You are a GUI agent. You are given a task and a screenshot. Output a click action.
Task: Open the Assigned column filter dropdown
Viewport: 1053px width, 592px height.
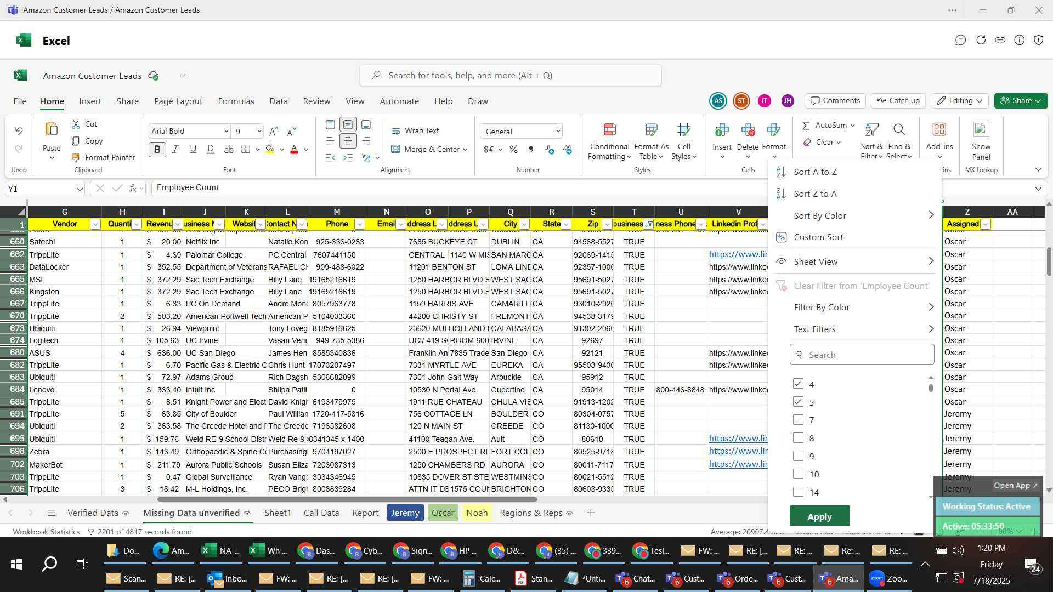pos(986,224)
